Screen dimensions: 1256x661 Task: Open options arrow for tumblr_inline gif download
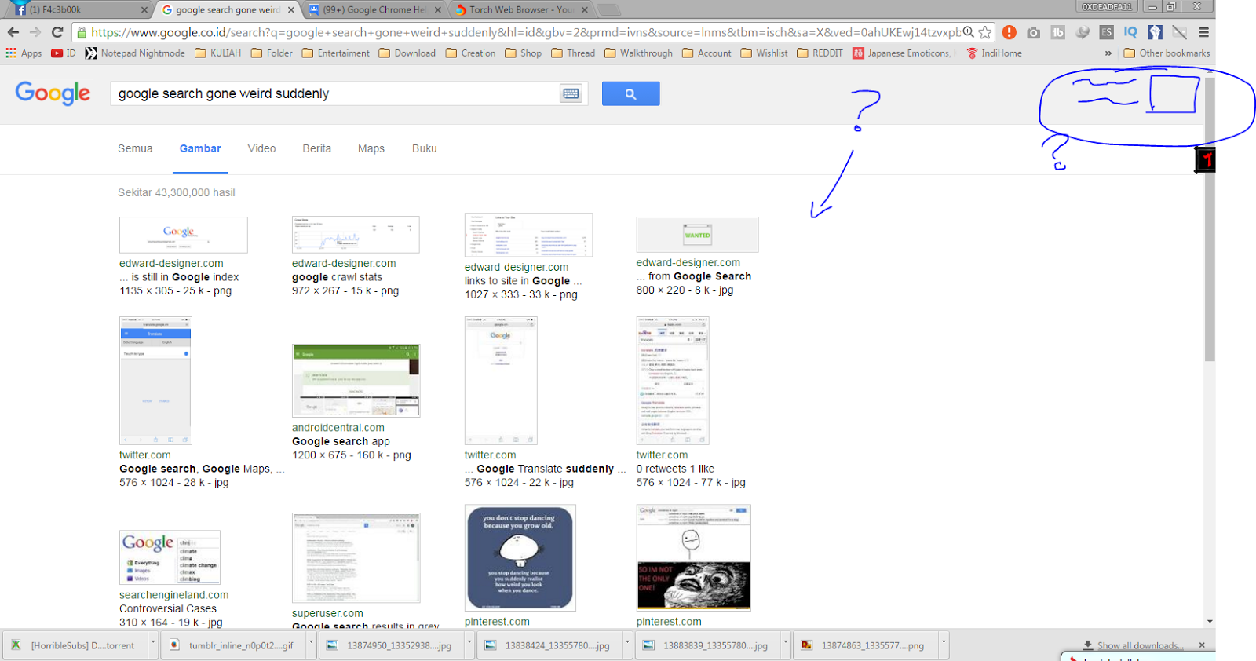(x=312, y=645)
